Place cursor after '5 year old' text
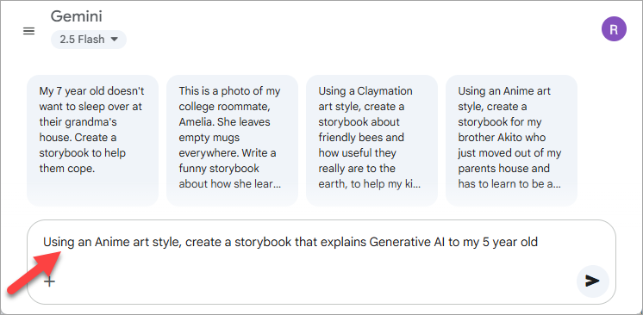This screenshot has height=315, width=643. coord(539,243)
